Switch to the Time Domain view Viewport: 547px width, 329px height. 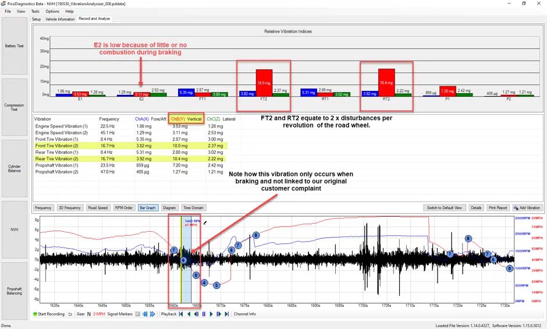tap(193, 208)
